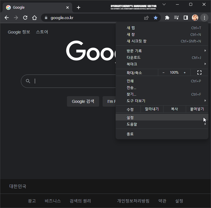Share this page using the share icon
The image size is (211, 208).
[146, 18]
